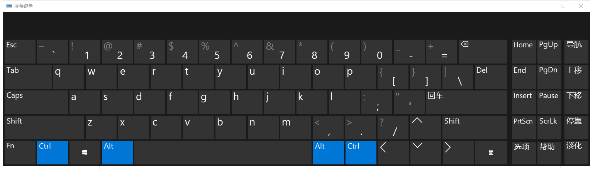The image size is (593, 169).
Task: Toggle the Caps lock key
Action: [x=36, y=102]
